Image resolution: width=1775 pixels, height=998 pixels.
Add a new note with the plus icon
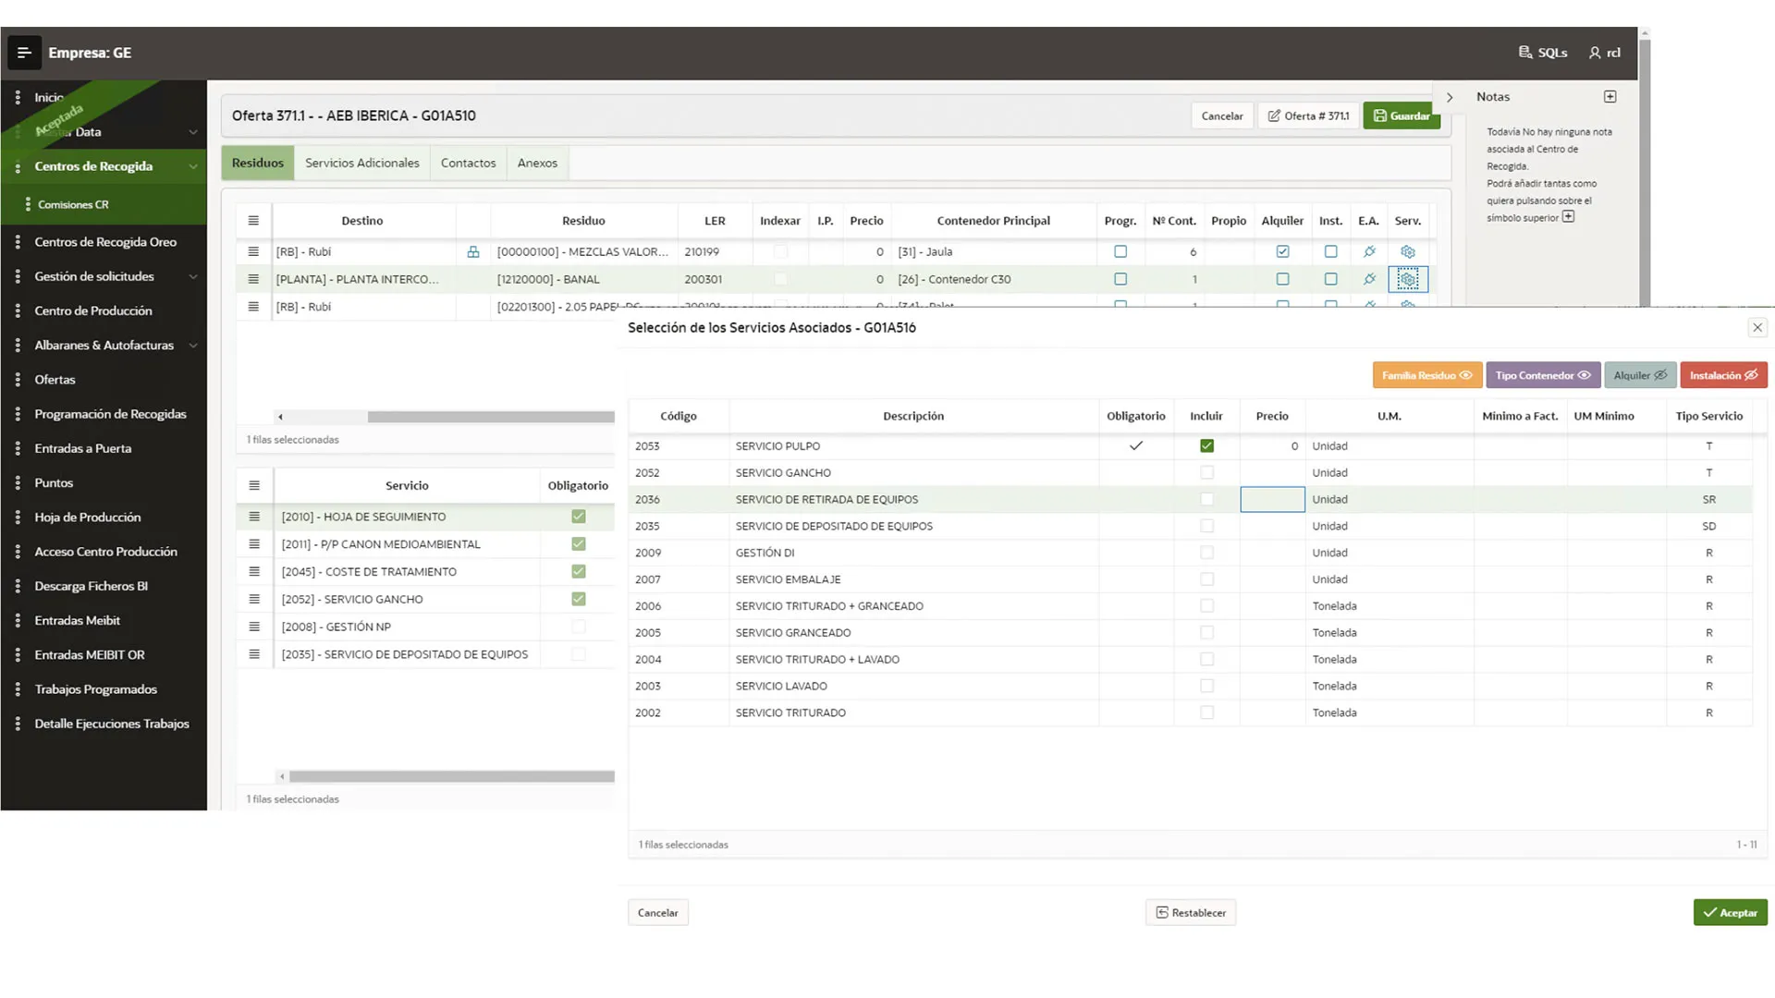(x=1610, y=96)
